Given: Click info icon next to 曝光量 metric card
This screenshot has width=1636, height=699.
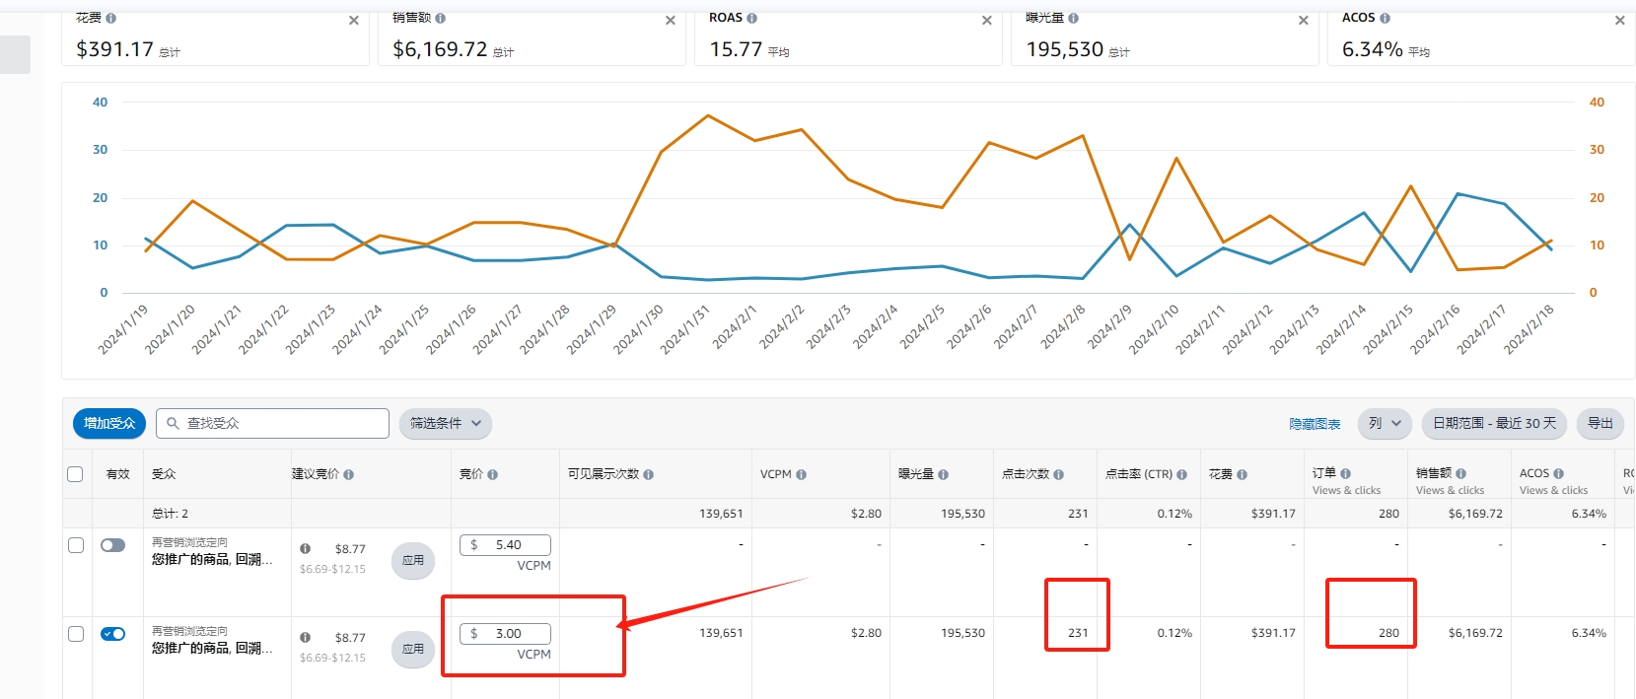Looking at the screenshot, I should [1074, 18].
